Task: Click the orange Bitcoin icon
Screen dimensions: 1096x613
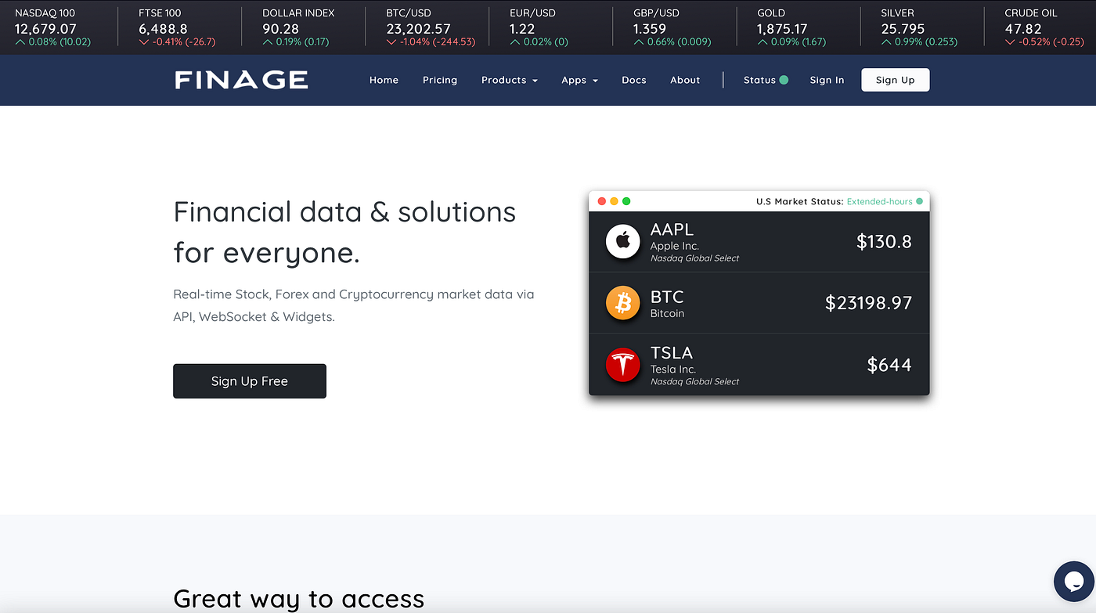Action: pos(623,303)
